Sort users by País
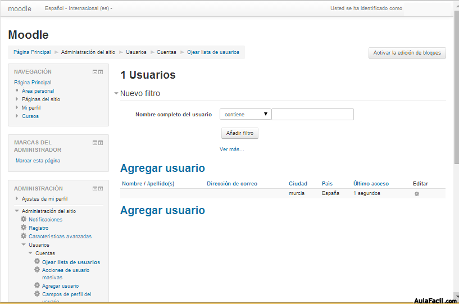The width and height of the screenshot is (459, 304). tap(328, 184)
